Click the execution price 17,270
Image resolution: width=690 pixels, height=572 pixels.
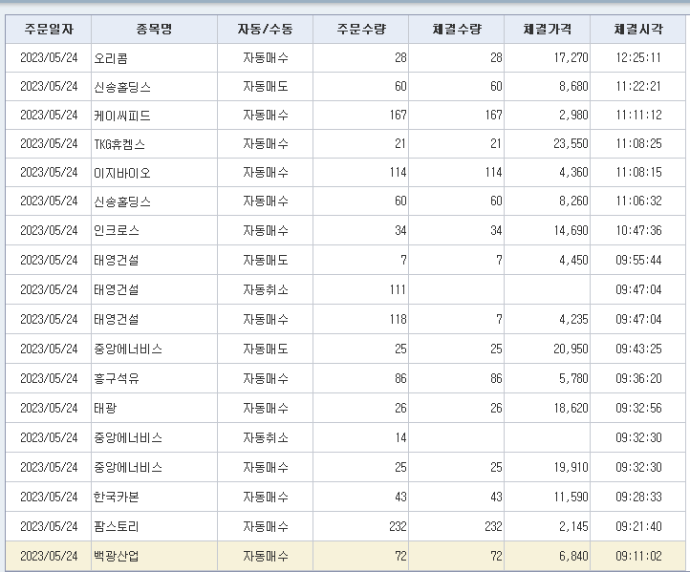coord(571,57)
